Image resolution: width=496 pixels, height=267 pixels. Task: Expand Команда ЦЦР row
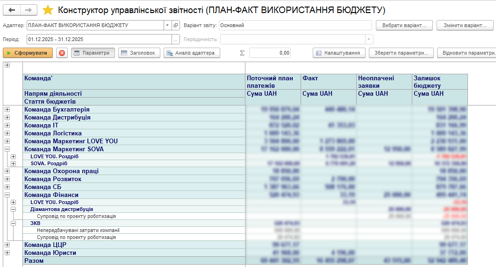point(7,245)
